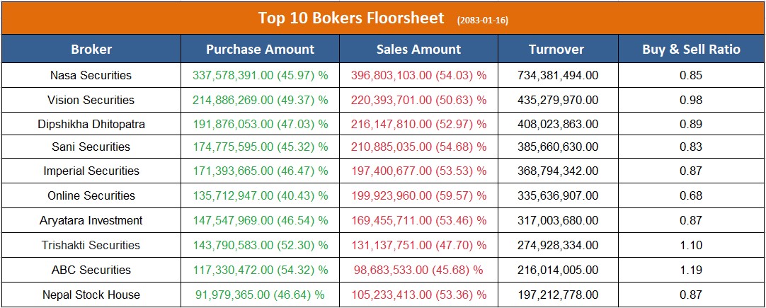Select the Sales Amount column header

click(418, 50)
